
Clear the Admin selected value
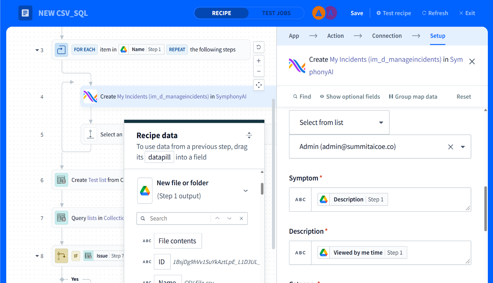point(450,147)
